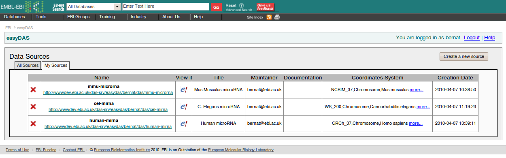View human-mirna in Ensembl via the e! icon
Viewport: 506px width, 158px height.
pyautogui.click(x=184, y=123)
